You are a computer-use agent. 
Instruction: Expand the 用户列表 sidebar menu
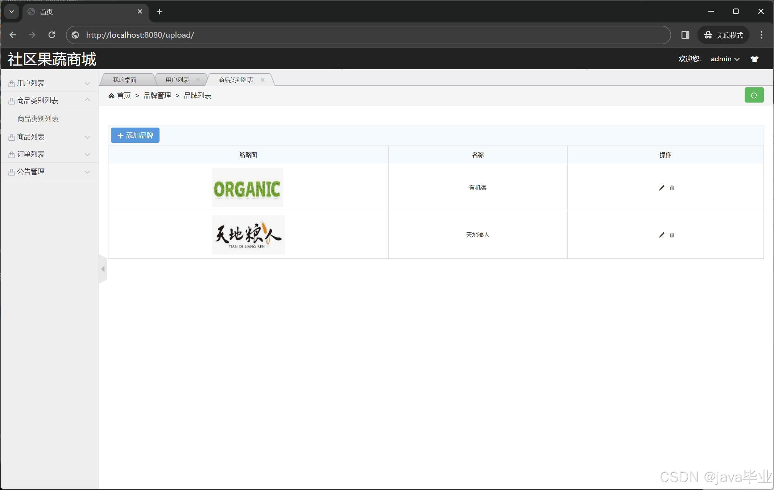[49, 83]
